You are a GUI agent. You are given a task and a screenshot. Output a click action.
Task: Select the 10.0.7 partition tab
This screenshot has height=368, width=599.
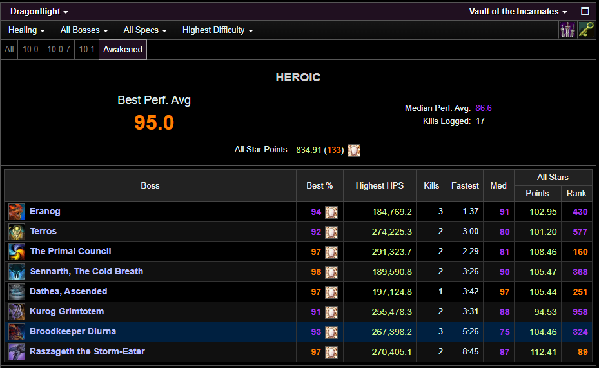tap(59, 49)
